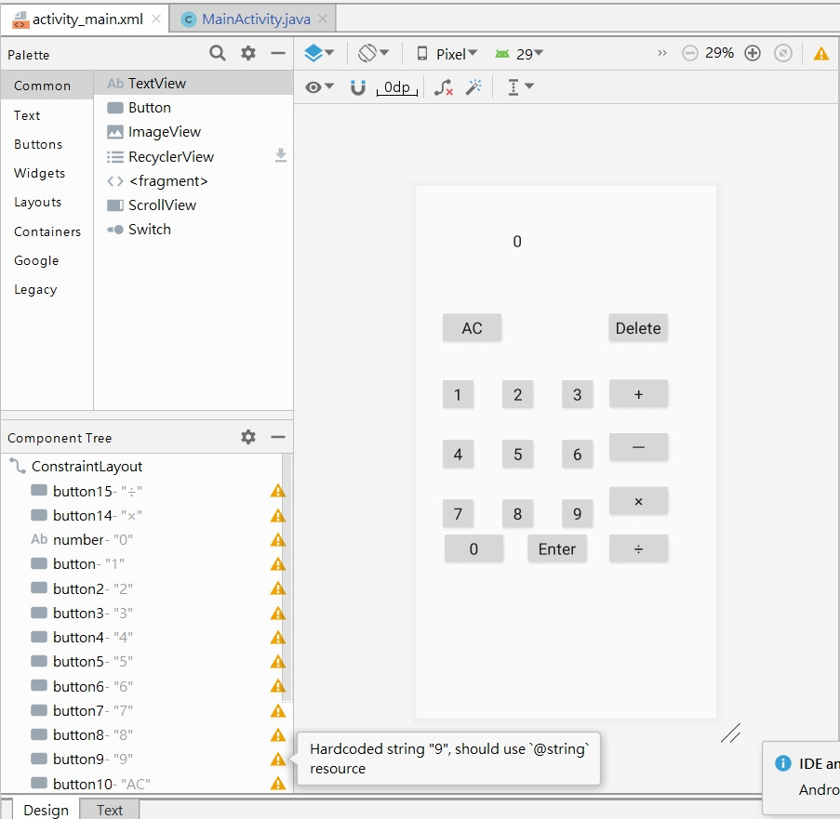Select ConstraintLayout in Component Tree
The image size is (840, 819).
click(x=140, y=467)
